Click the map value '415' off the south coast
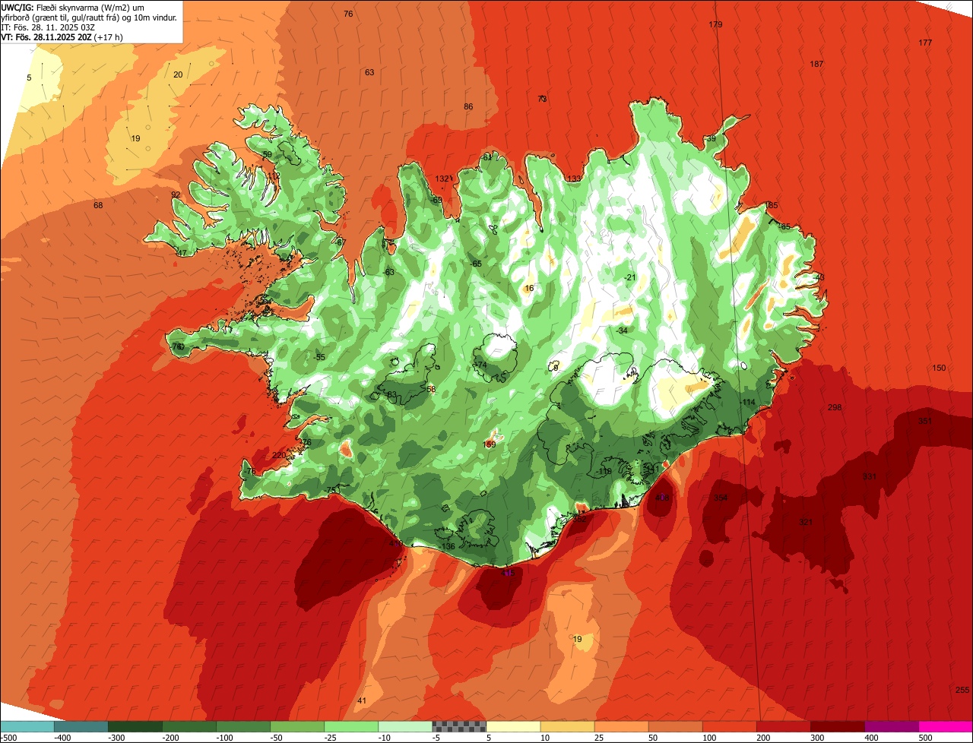The width and height of the screenshot is (973, 743). (508, 573)
